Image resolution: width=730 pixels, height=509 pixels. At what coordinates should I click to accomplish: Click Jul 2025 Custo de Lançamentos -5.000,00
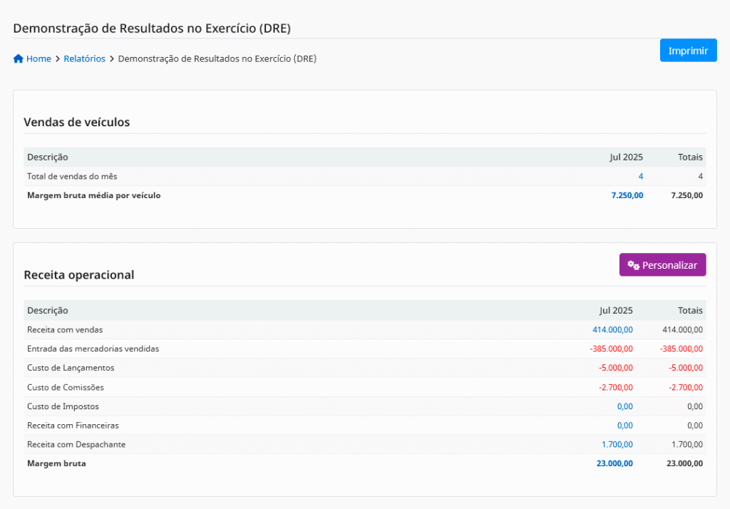click(615, 368)
